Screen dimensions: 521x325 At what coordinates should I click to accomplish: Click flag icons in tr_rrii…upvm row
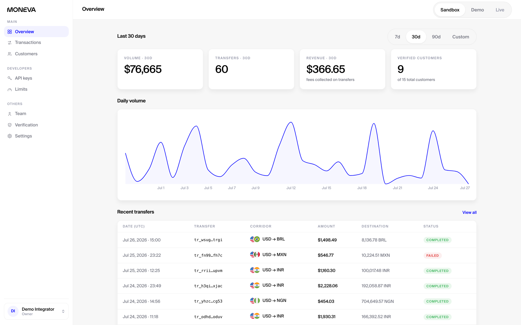255,270
